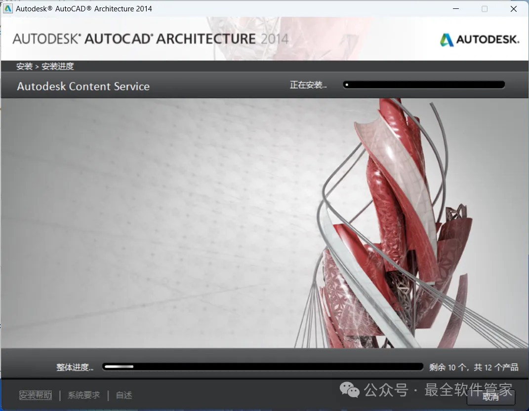Click the overall 整体进度 progress bar
The width and height of the screenshot is (529, 411).
tap(263, 367)
